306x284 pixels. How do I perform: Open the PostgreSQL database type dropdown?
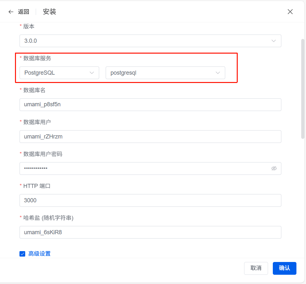tap(54, 73)
